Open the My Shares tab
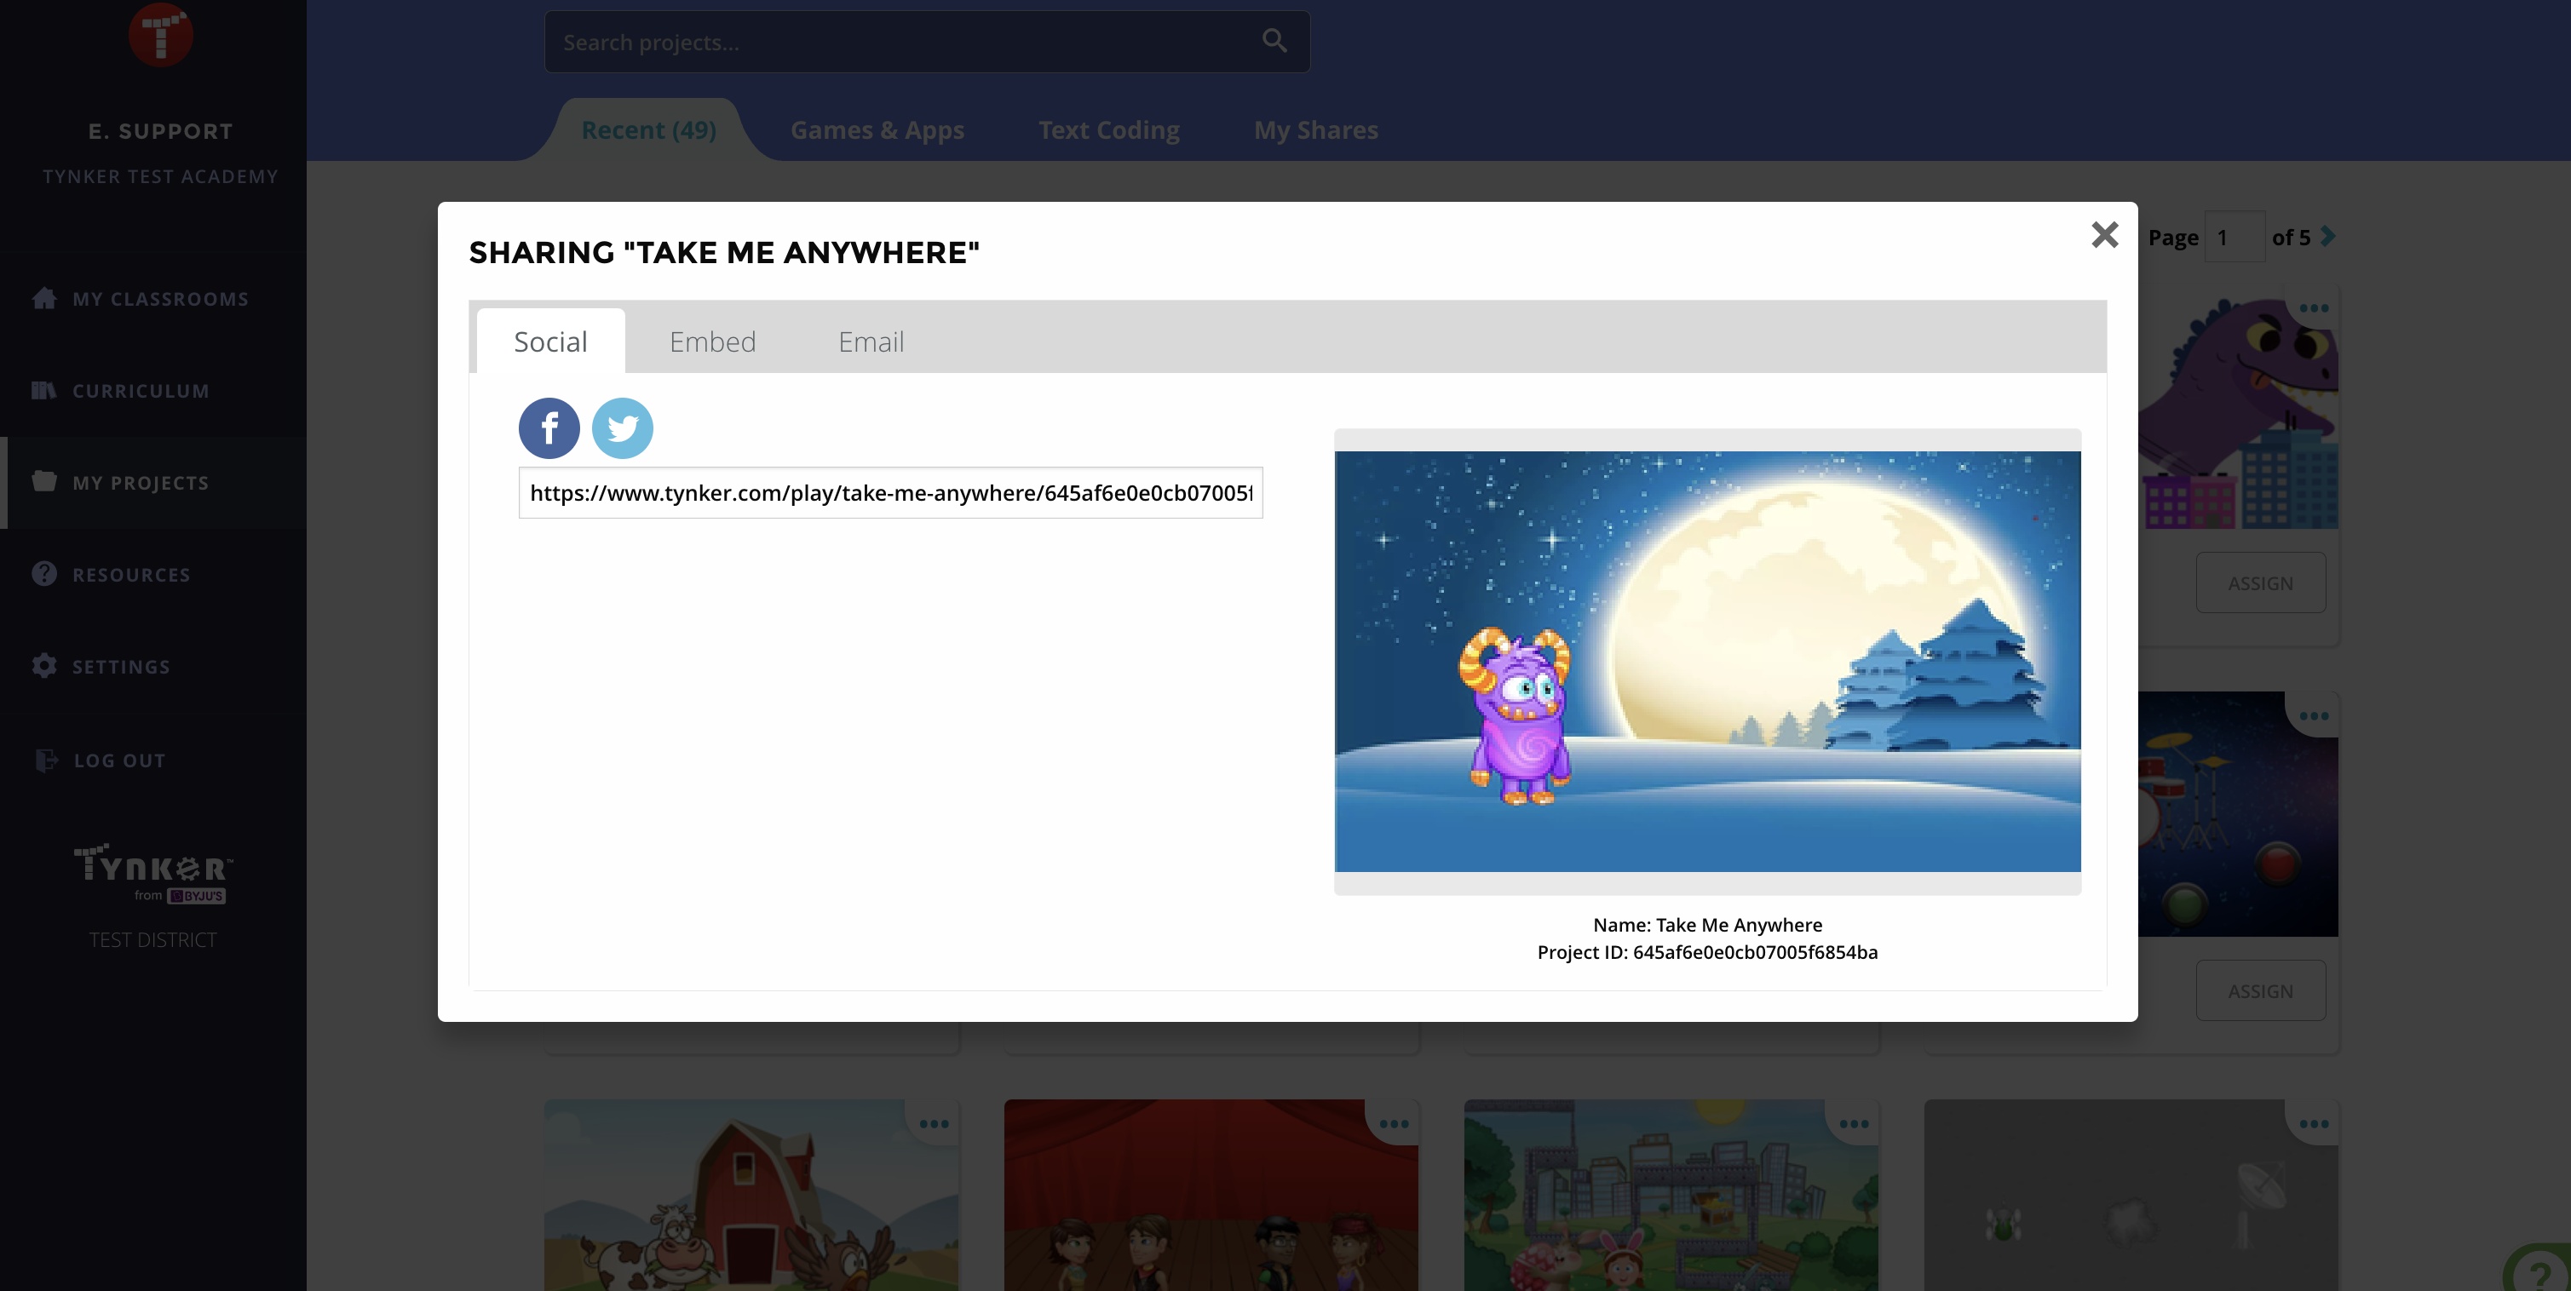 pyautogui.click(x=1315, y=129)
